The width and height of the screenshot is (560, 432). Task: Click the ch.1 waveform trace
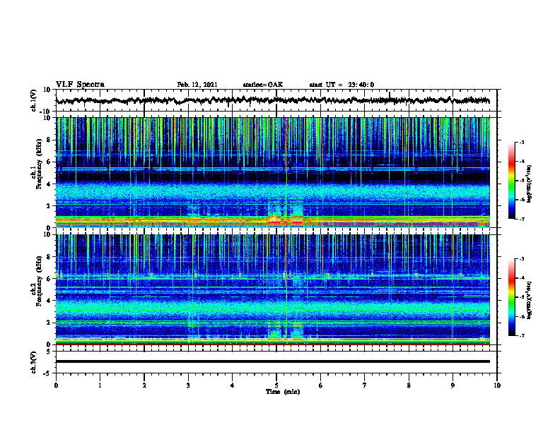coord(272,100)
